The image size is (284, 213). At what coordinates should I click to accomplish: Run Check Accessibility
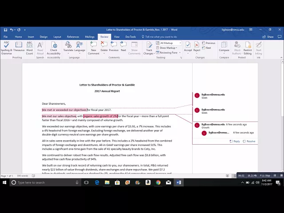click(x=54, y=48)
